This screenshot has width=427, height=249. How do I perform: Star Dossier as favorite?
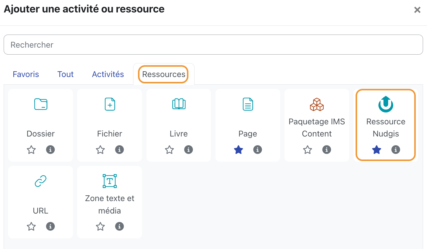point(31,150)
